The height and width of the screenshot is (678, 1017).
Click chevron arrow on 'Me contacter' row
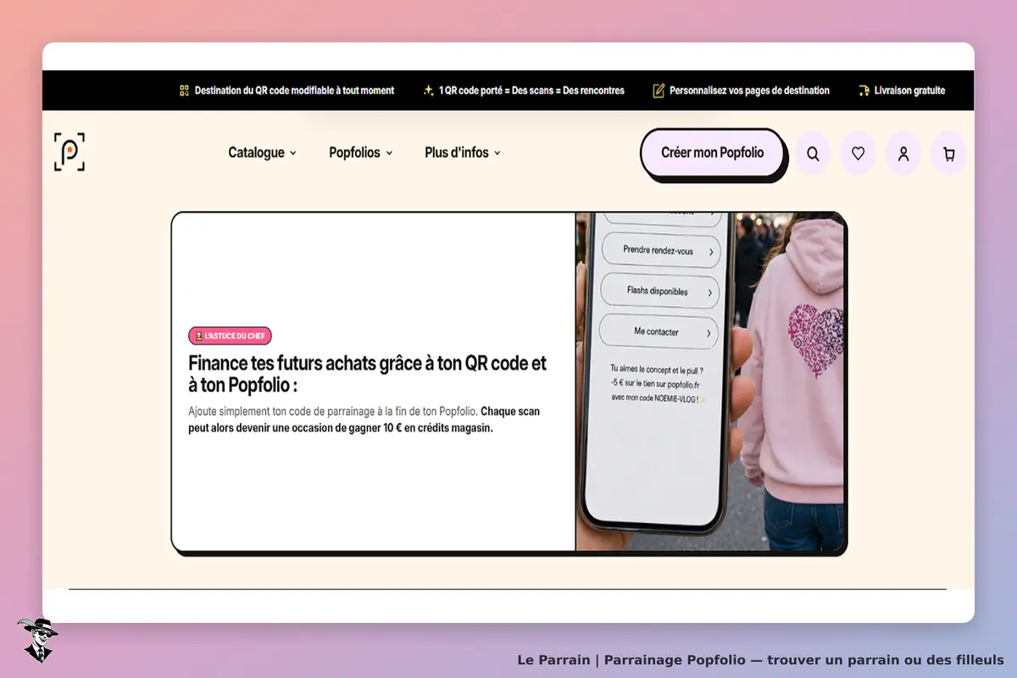pyautogui.click(x=709, y=334)
